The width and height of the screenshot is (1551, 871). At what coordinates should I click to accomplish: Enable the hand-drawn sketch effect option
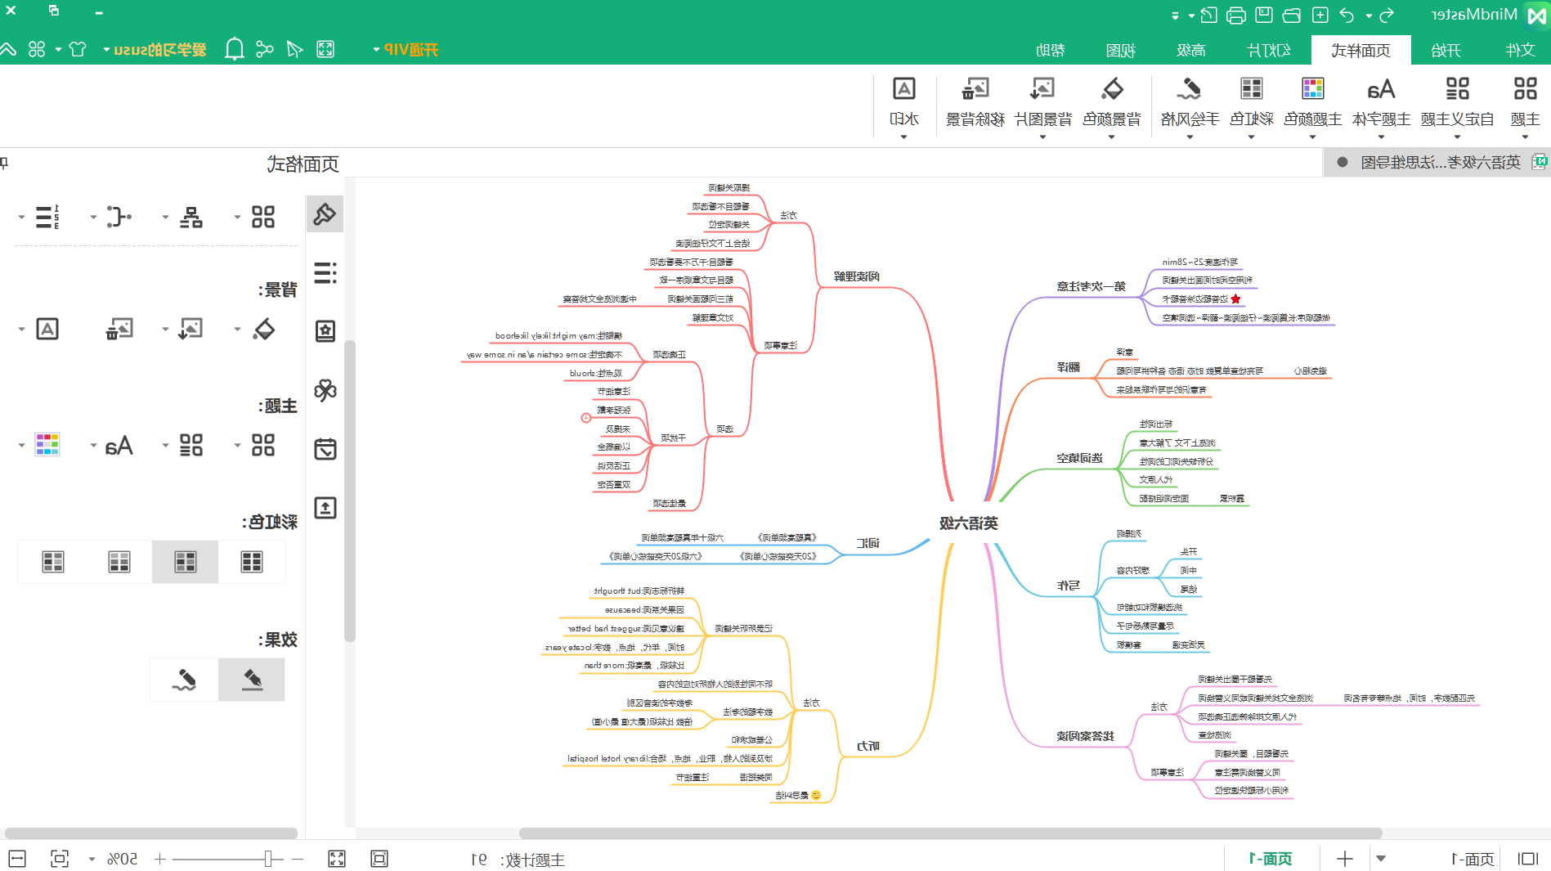tap(184, 680)
